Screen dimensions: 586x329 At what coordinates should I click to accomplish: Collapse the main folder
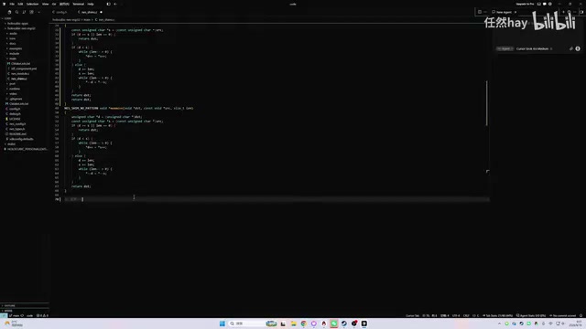coord(13,58)
